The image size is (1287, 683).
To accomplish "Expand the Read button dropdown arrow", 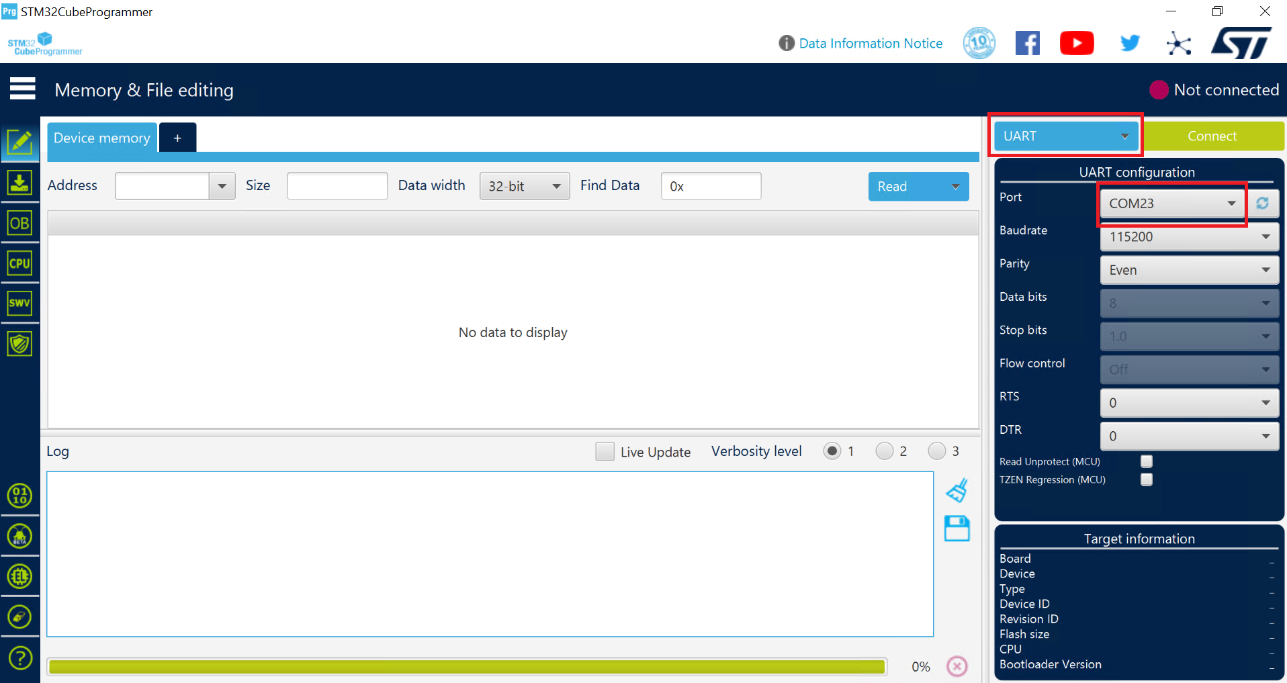I will [x=955, y=186].
